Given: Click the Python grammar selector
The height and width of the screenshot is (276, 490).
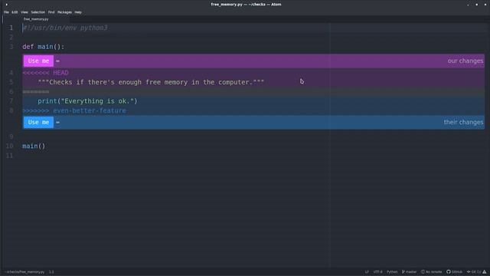Looking at the screenshot, I should pyautogui.click(x=392, y=272).
